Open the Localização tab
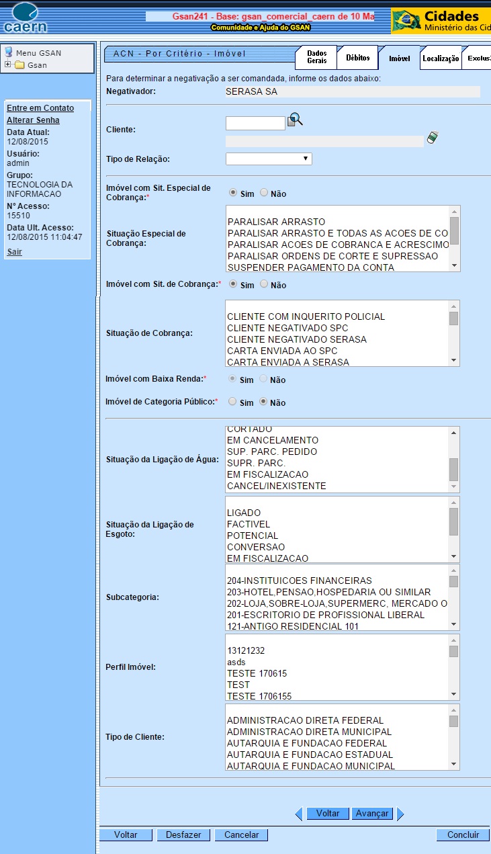Viewport: 491px width, 854px height. 441,58
